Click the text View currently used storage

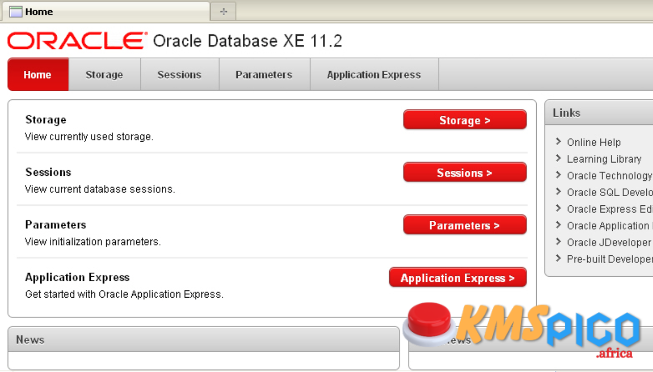click(x=89, y=137)
